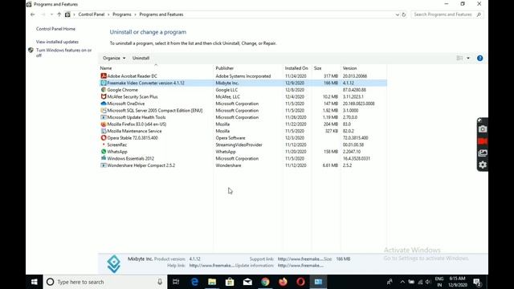Image resolution: width=514 pixels, height=289 pixels.
Task: Click the WhatsApp program icon
Action: point(104,152)
